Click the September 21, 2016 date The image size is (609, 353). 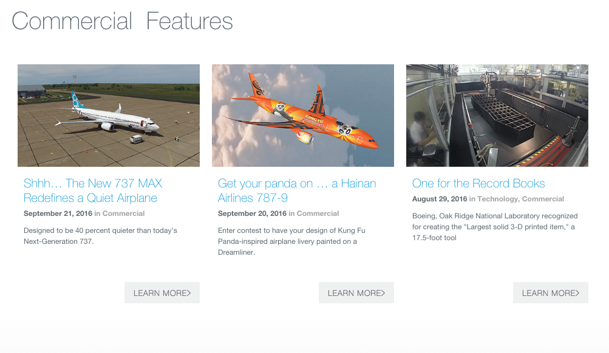coord(58,213)
